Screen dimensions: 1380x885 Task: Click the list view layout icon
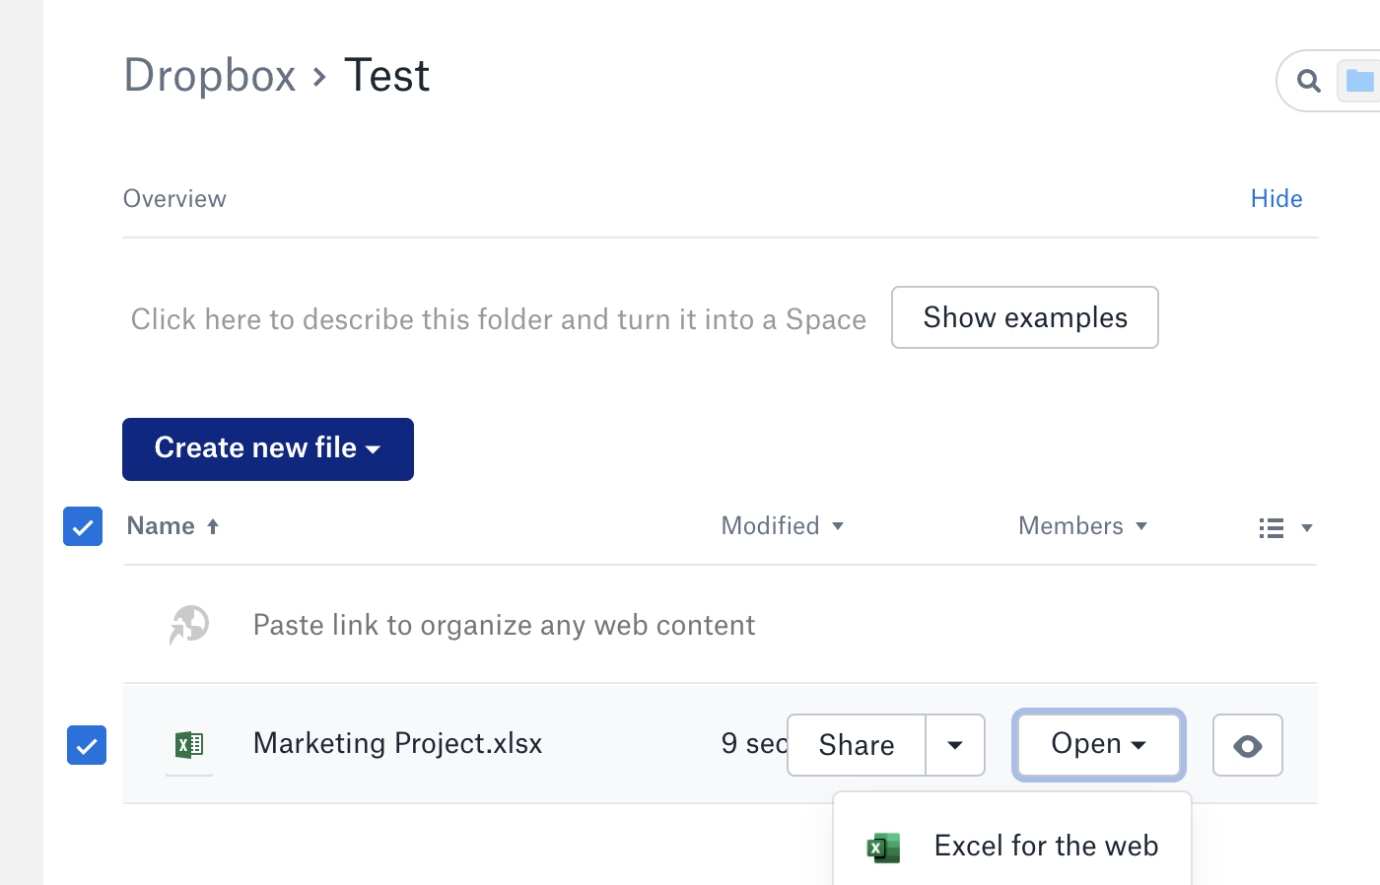click(1272, 528)
